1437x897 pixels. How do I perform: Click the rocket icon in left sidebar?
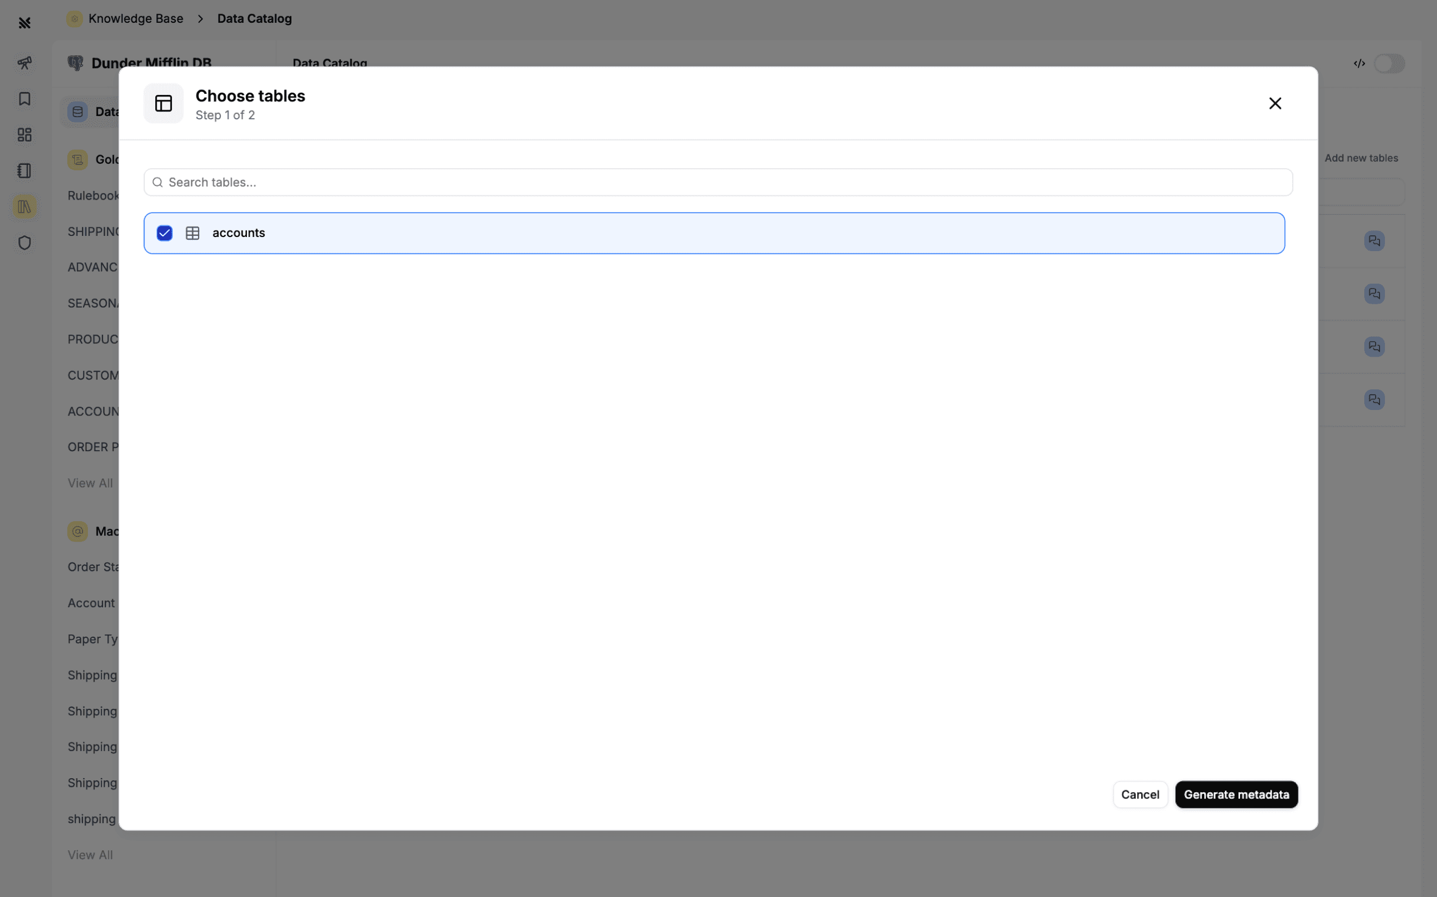coord(24,63)
